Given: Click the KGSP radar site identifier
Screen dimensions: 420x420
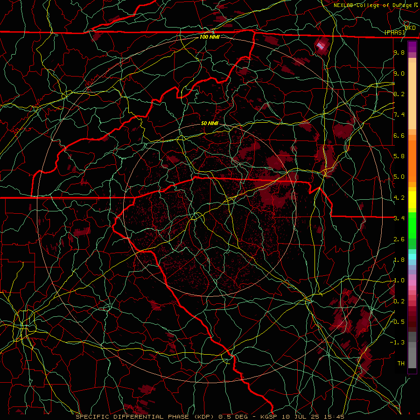Looking at the screenshot, I should click(269, 417).
